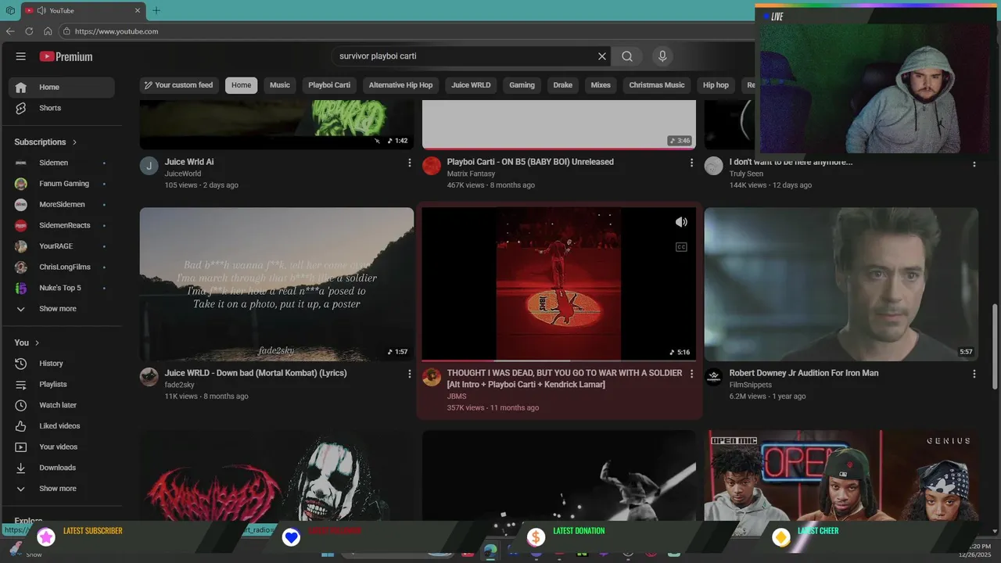Open Home in the sidebar
1001x563 pixels.
click(62, 87)
